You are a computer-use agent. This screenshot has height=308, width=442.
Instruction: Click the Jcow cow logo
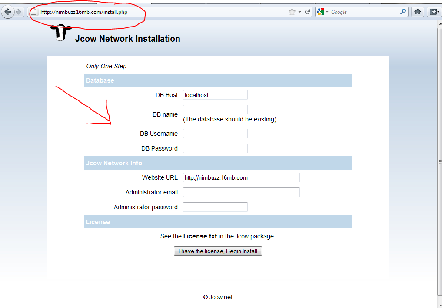coord(60,33)
